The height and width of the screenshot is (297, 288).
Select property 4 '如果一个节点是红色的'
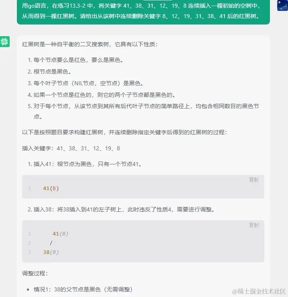coord(63,95)
